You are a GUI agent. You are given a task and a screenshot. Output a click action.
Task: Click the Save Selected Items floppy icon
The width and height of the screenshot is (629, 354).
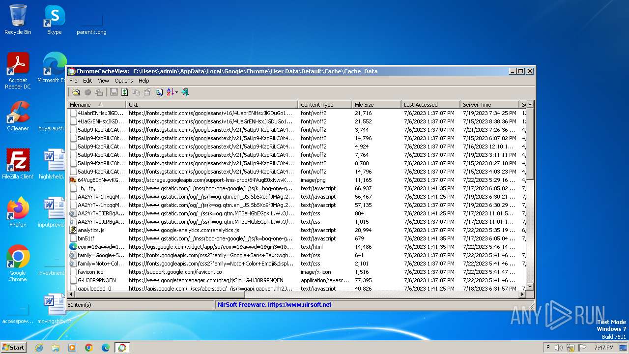[114, 92]
